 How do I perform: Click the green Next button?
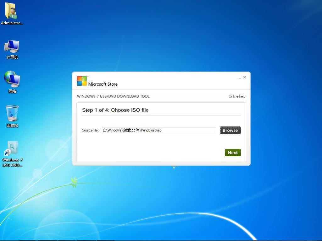tap(233, 153)
